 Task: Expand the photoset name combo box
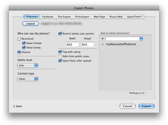click(141, 39)
